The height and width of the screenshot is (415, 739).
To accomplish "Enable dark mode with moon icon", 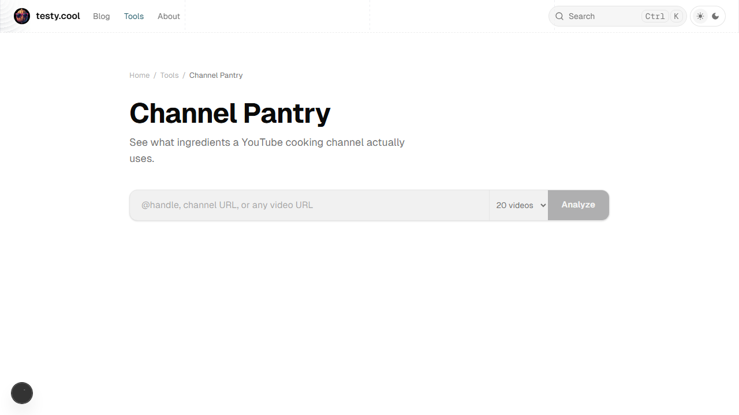I will click(x=716, y=16).
